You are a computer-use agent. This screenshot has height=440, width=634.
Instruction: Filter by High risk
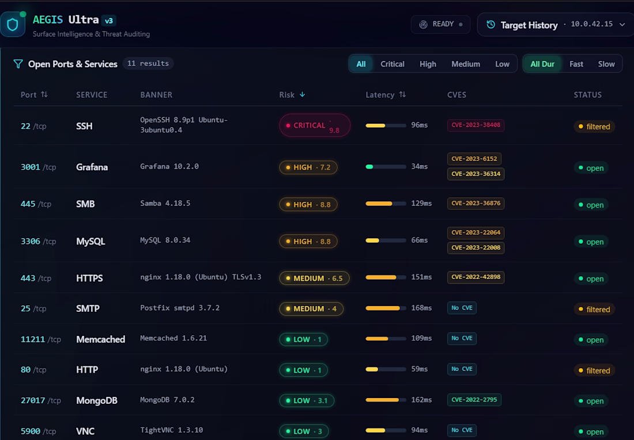pos(428,64)
